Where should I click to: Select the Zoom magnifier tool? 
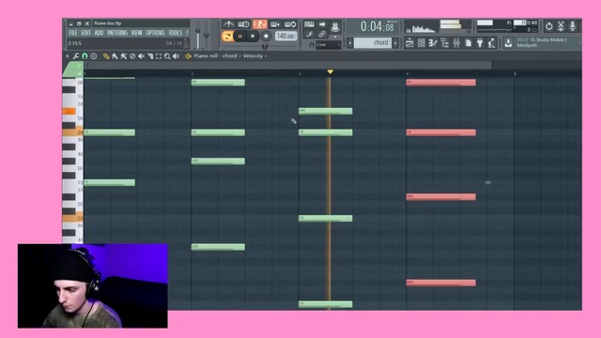167,56
